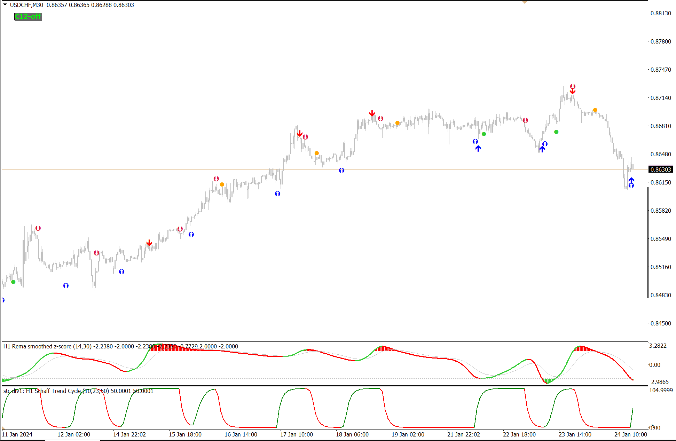
Task: Click the blue up arrow above 21 Jan 22:02
Action: pyautogui.click(x=478, y=149)
